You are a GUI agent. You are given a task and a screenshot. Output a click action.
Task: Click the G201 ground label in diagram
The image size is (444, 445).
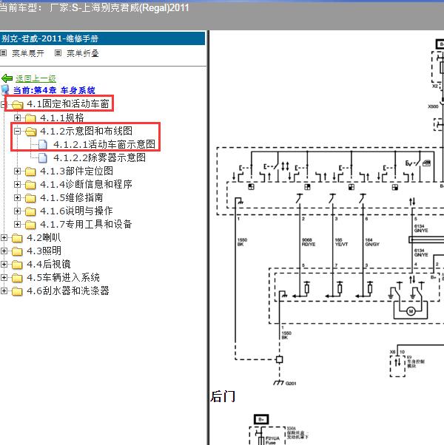point(291,384)
